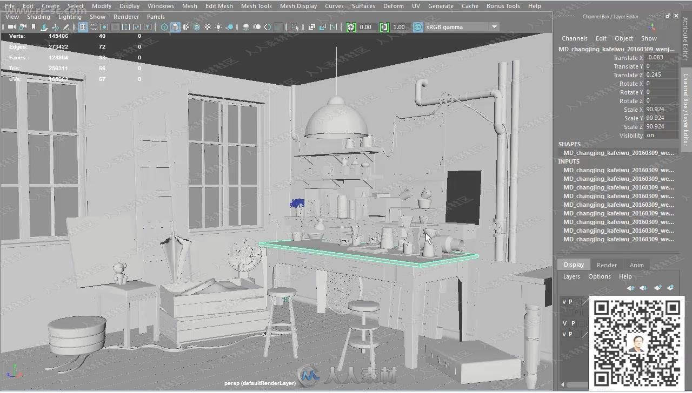
Task: Select the first input node under INPUTS
Action: pyautogui.click(x=618, y=170)
